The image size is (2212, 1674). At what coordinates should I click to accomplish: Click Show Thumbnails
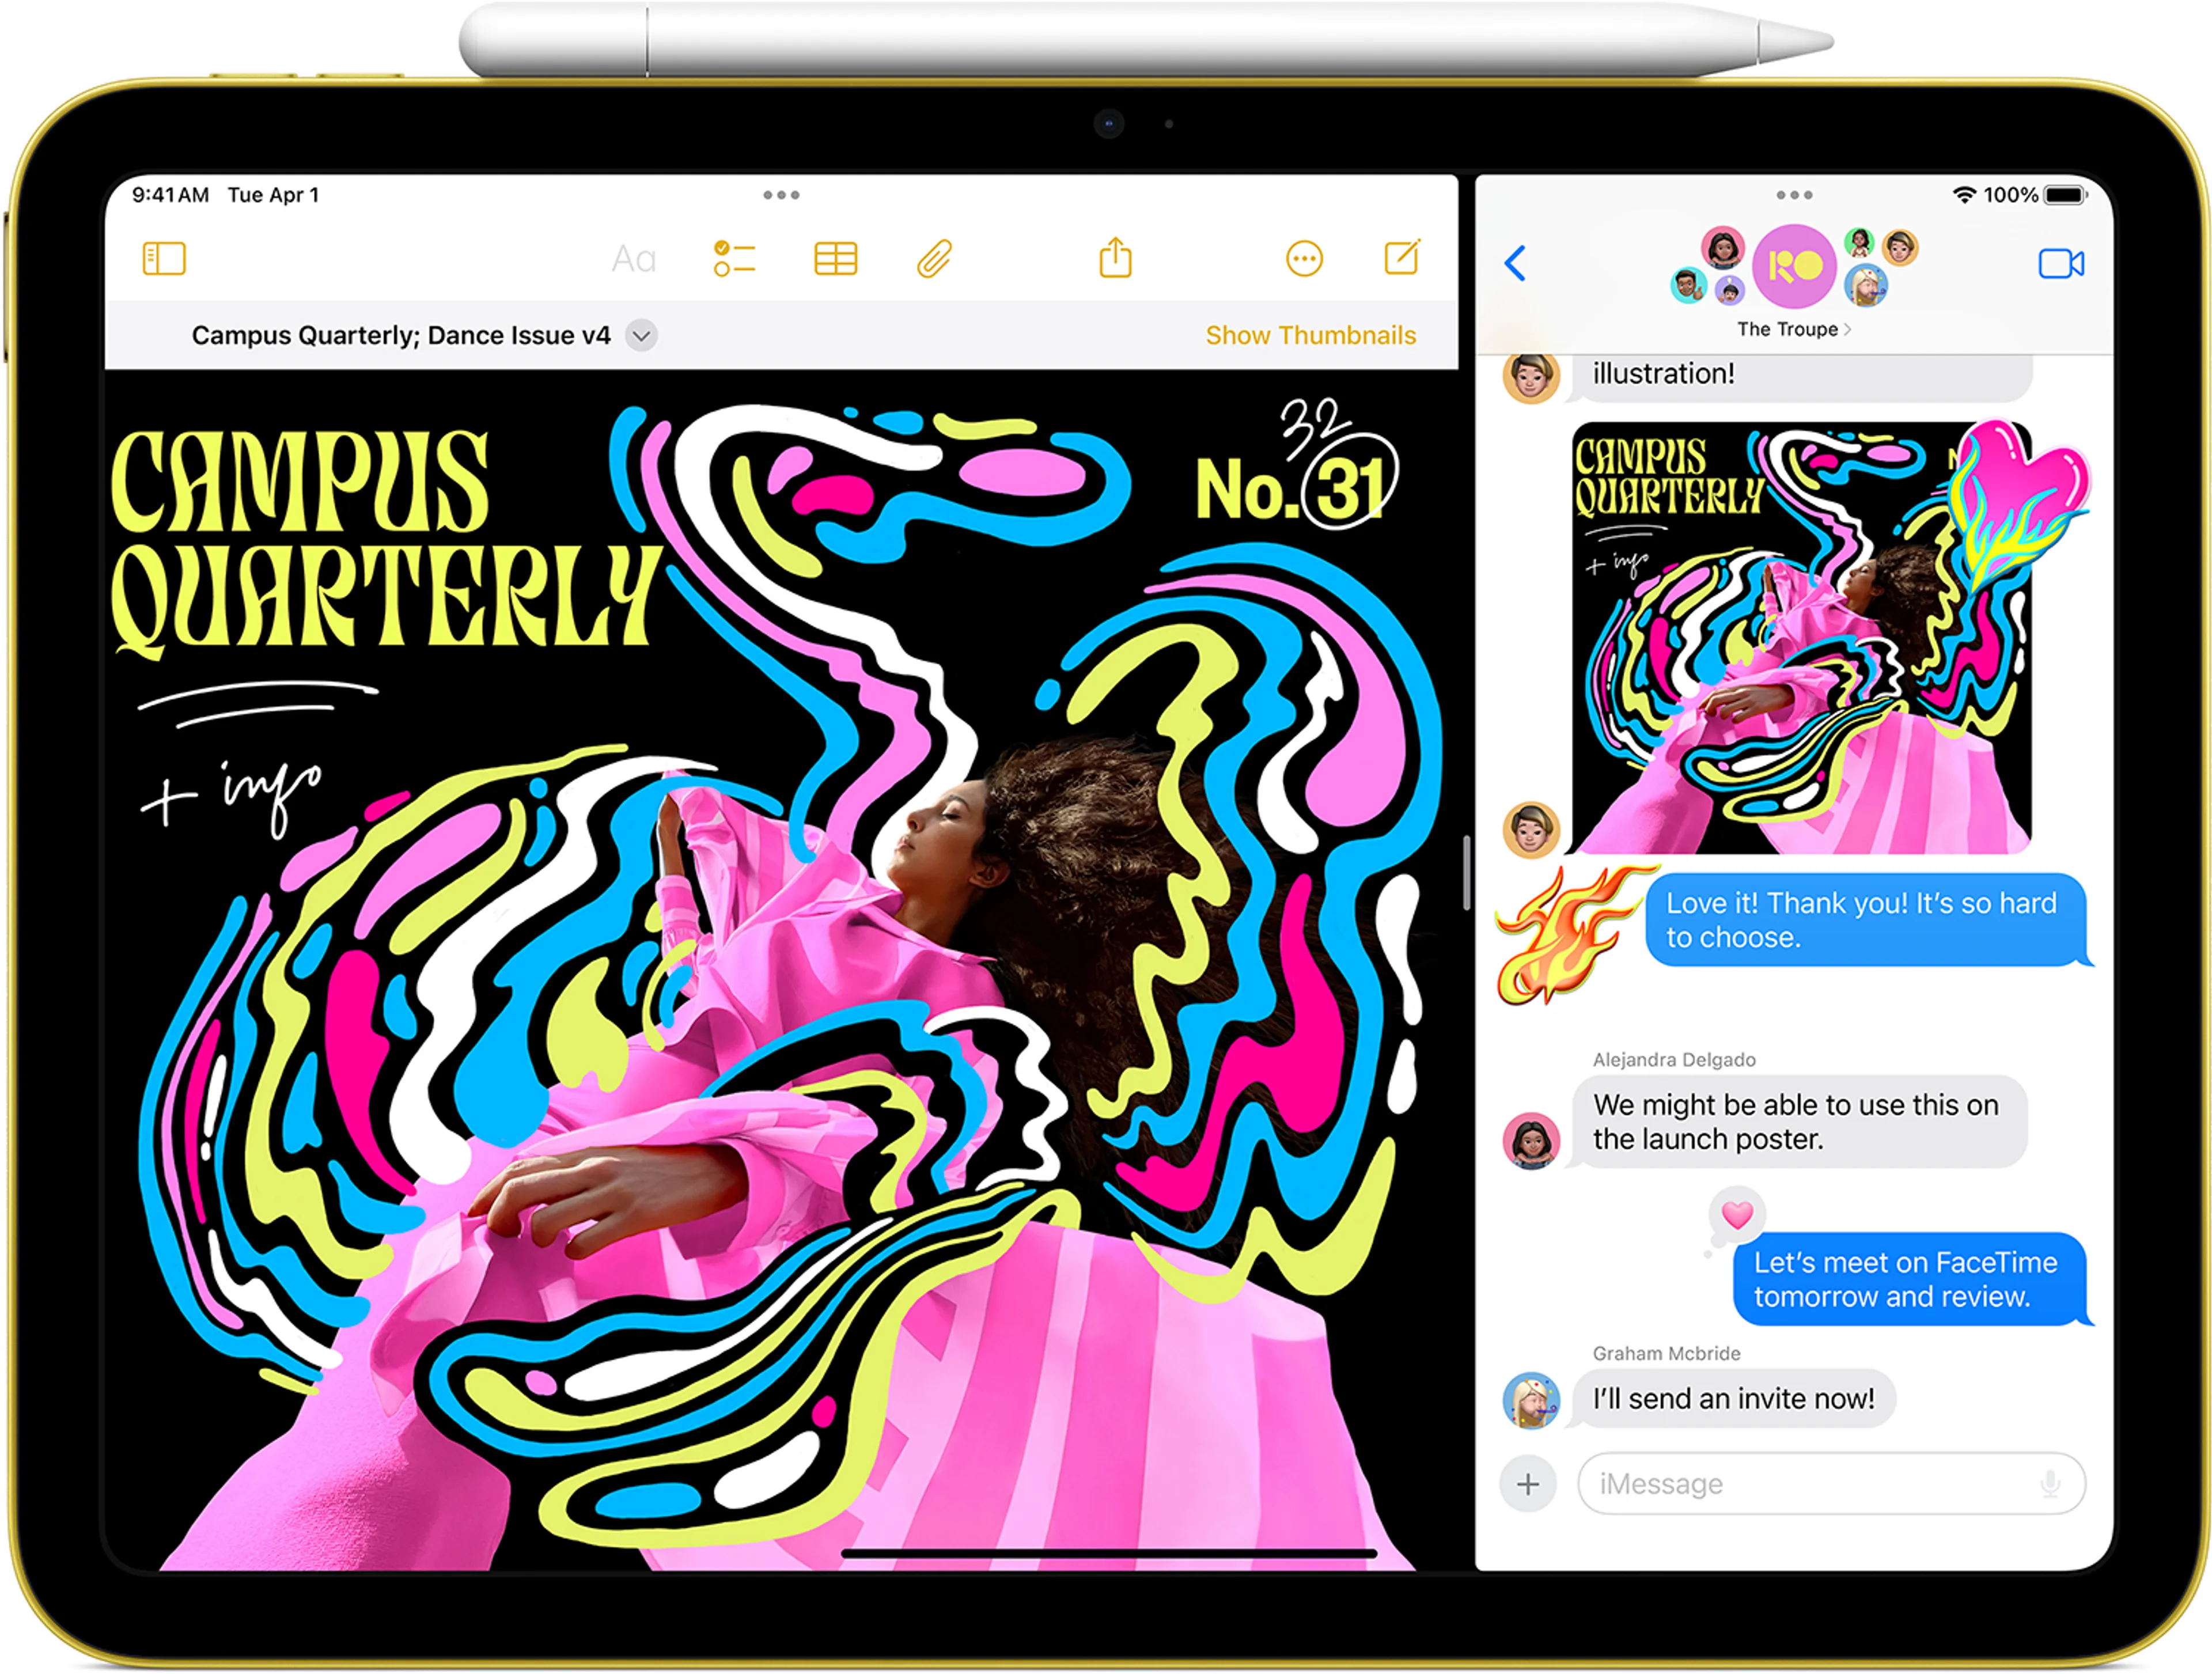click(x=1310, y=335)
